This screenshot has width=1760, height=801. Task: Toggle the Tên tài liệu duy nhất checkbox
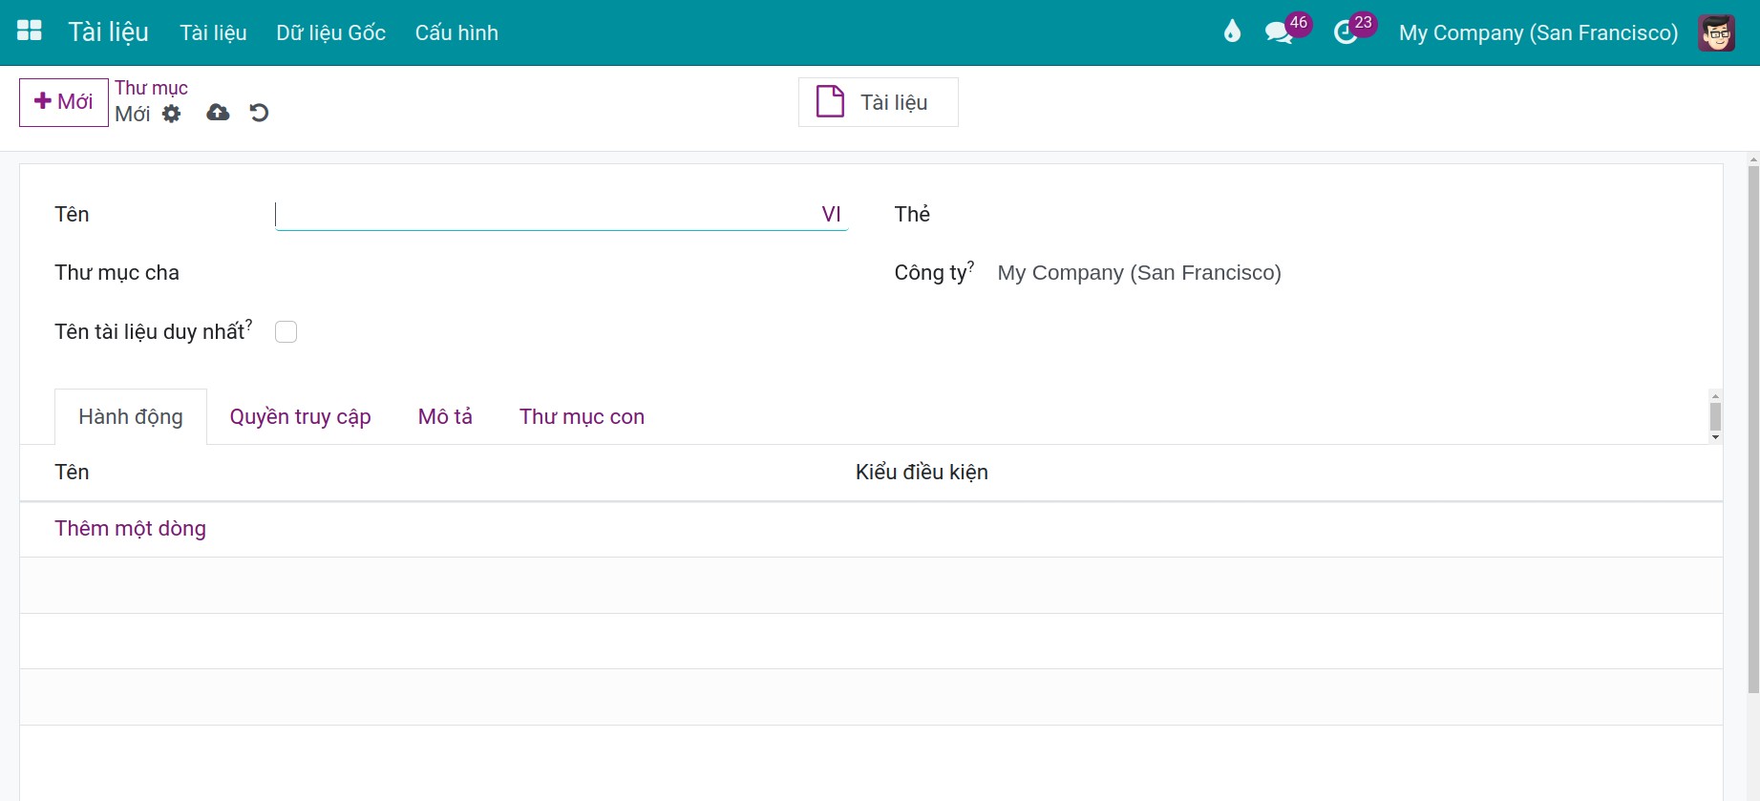pyautogui.click(x=286, y=331)
